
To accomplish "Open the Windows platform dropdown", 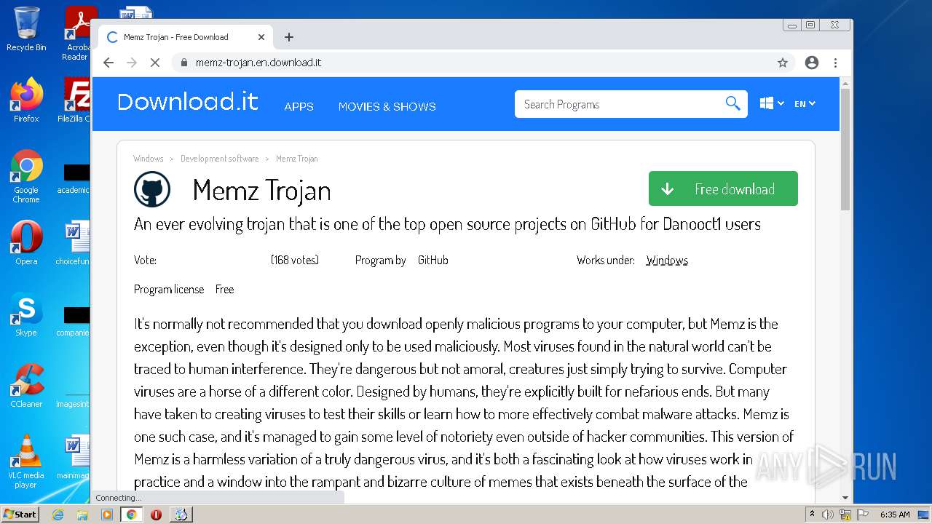I will (x=772, y=104).
